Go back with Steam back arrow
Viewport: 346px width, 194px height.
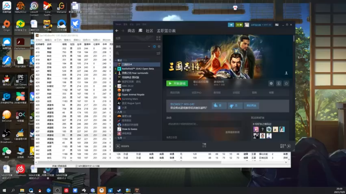pos(117,31)
